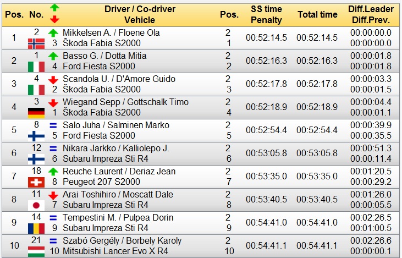The height and width of the screenshot is (258, 402).
Task: Open Arai Toshihiro / Moscatt Dale entry
Action: point(118,194)
